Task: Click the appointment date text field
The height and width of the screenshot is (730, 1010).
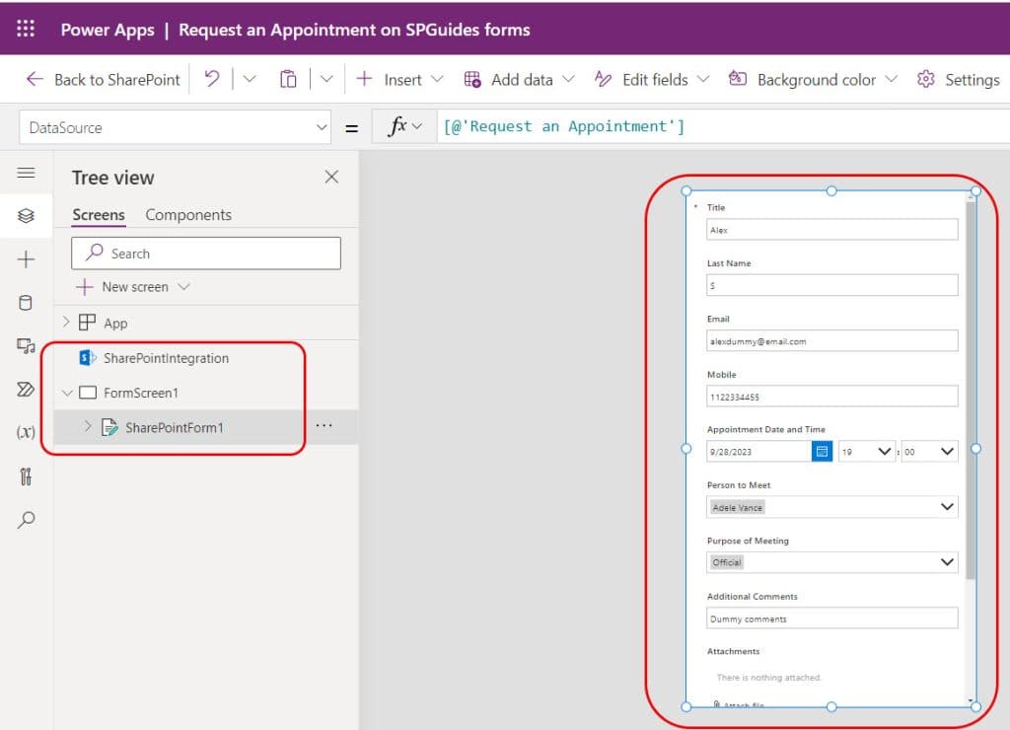Action: pyautogui.click(x=758, y=451)
